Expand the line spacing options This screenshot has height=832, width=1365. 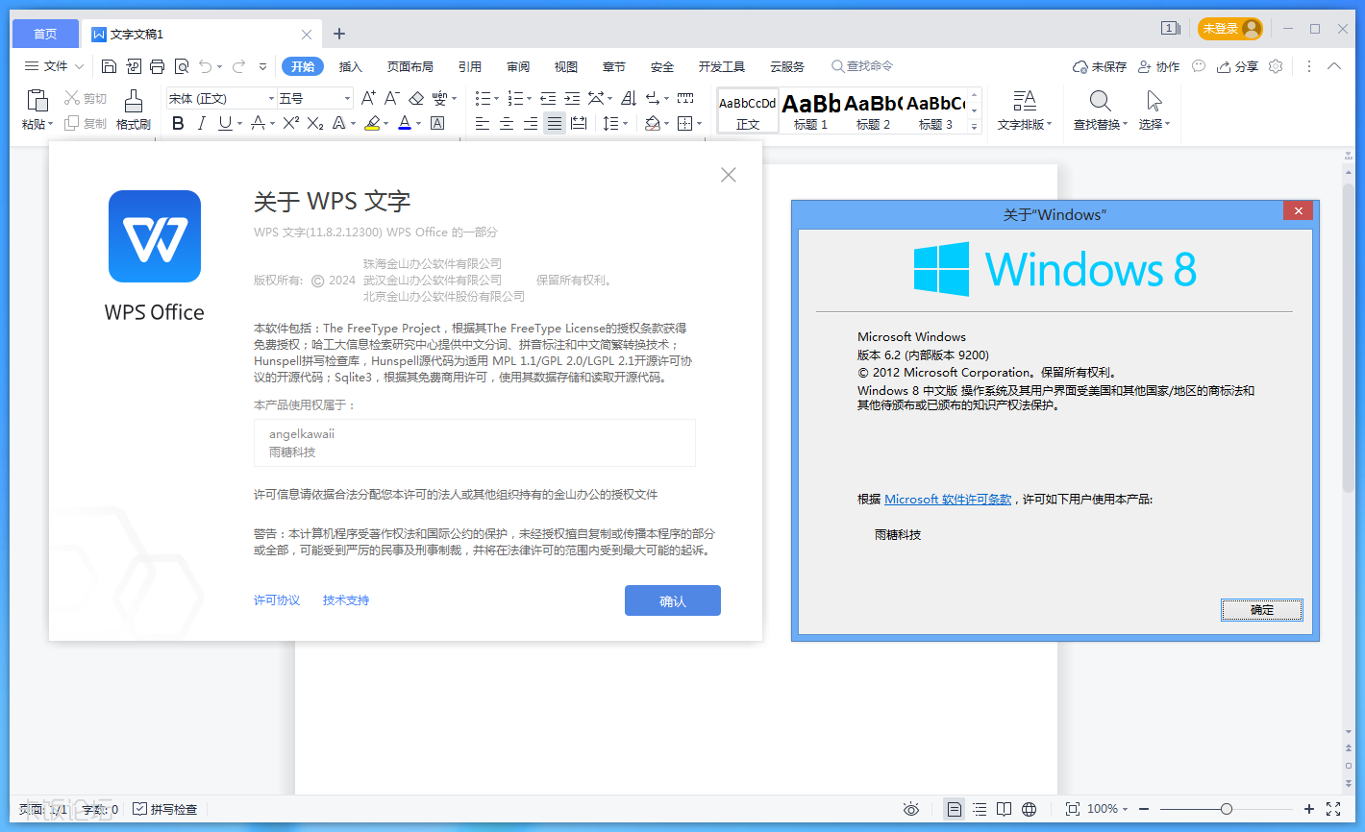[x=624, y=123]
